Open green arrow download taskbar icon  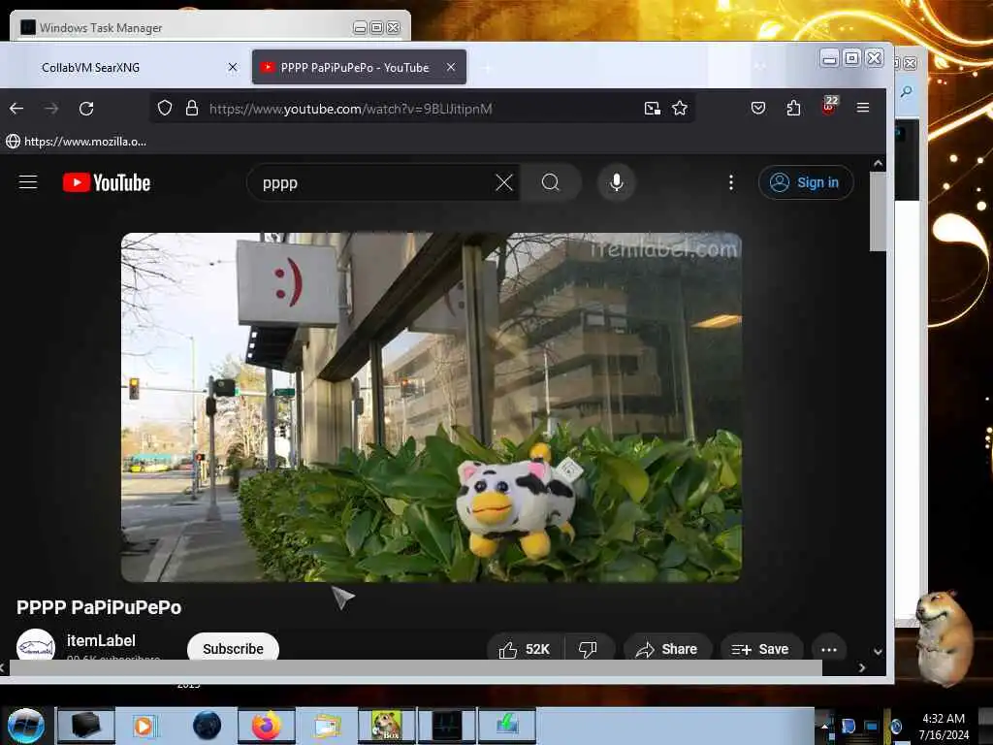click(507, 726)
